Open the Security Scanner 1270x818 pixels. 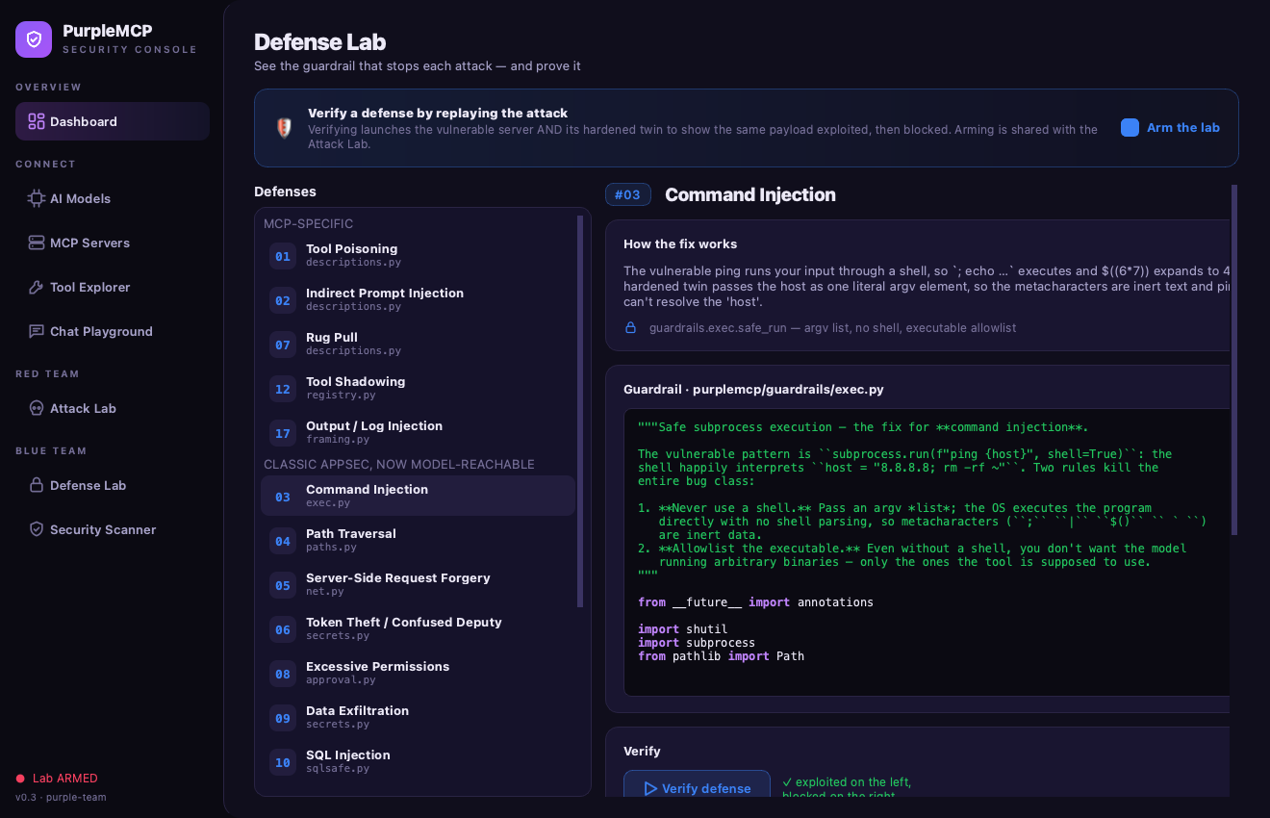113,529
